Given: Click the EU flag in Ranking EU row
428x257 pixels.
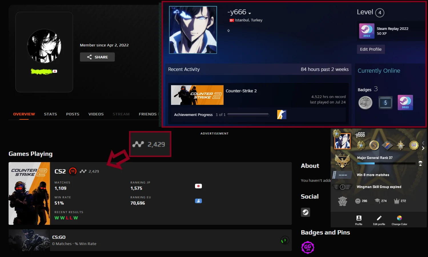Looking at the screenshot, I should tap(198, 201).
